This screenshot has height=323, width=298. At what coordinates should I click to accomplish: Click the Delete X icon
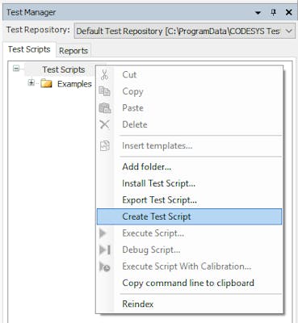click(104, 124)
